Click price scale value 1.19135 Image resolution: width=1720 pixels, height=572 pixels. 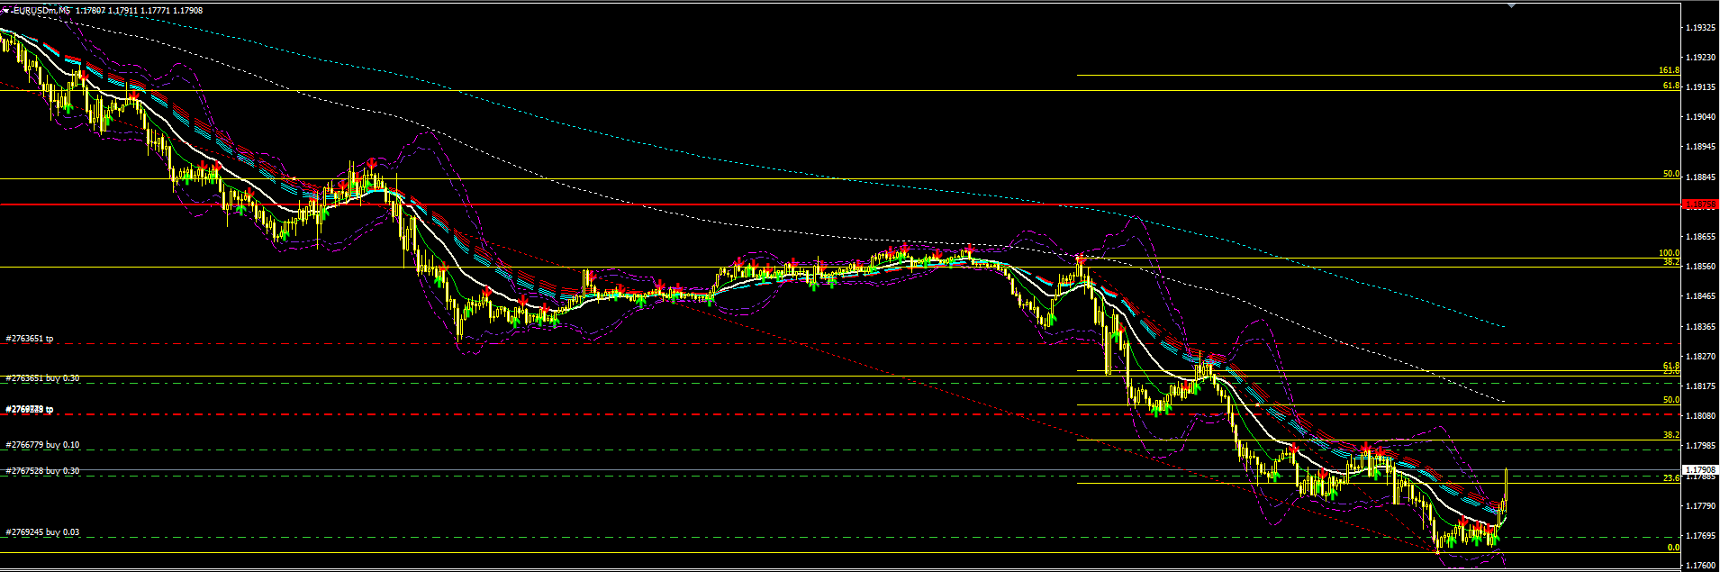(x=1701, y=87)
